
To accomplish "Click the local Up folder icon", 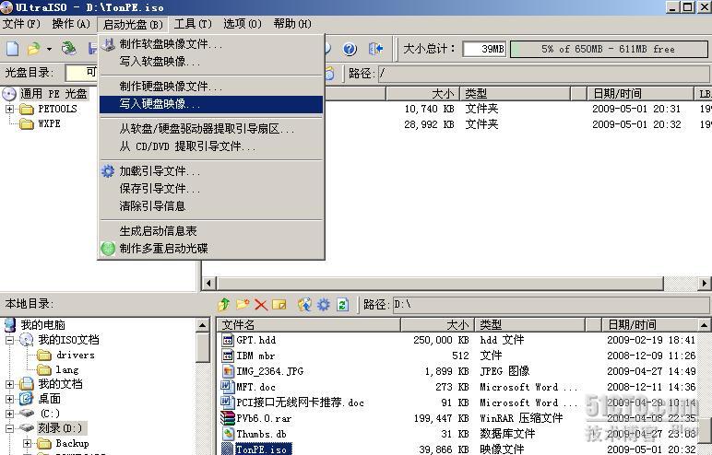I will (x=224, y=304).
